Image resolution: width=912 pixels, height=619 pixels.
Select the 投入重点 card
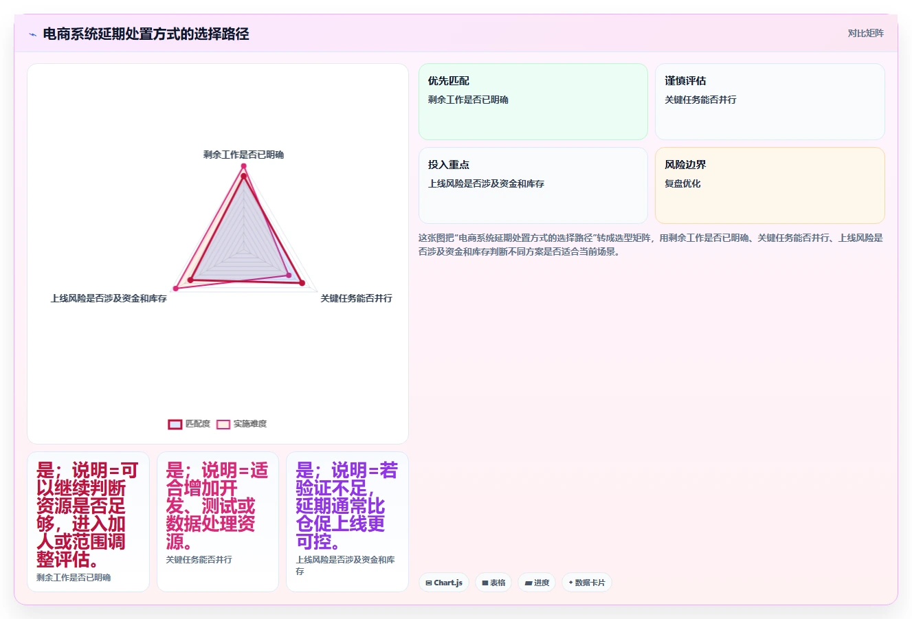click(x=533, y=185)
